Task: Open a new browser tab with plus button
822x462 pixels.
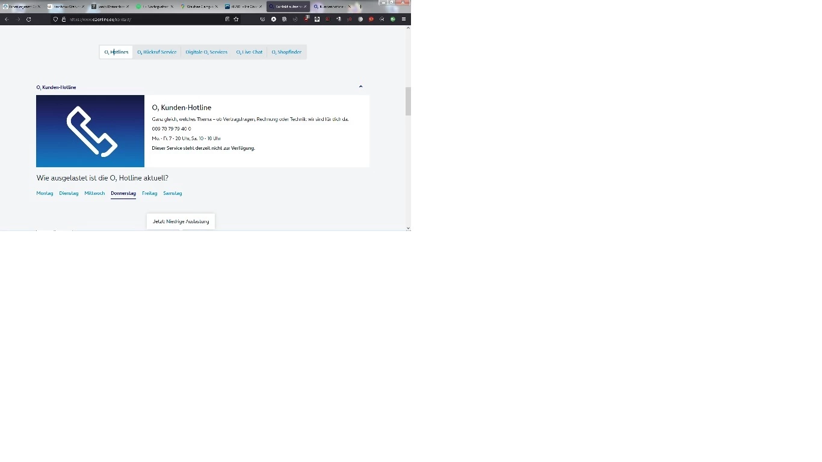Action: [x=360, y=7]
